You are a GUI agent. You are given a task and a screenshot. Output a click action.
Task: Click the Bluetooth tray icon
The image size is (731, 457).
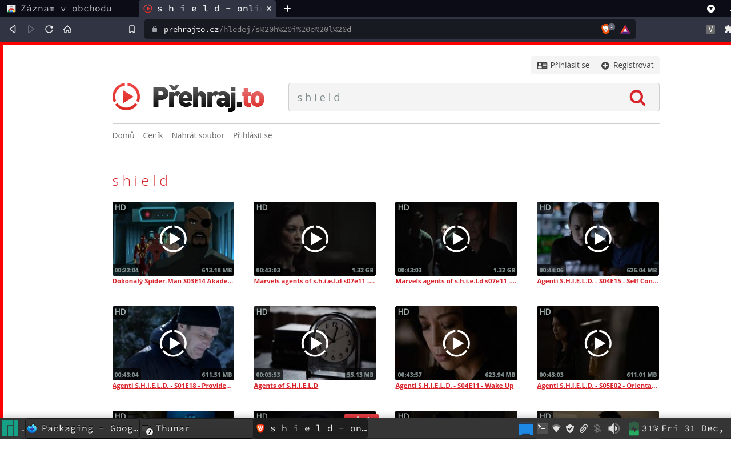pyautogui.click(x=598, y=428)
